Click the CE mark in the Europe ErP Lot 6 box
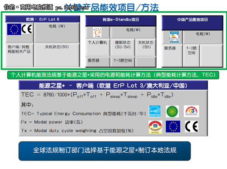Viewport: 227px width, 169px height. (27, 29)
